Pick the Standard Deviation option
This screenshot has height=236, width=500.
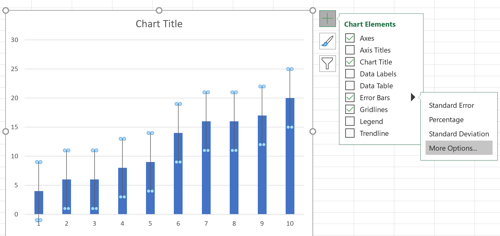(459, 134)
